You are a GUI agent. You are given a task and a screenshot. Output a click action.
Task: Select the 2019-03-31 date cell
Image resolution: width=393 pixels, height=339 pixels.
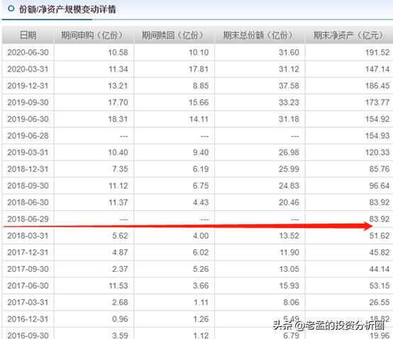click(28, 152)
